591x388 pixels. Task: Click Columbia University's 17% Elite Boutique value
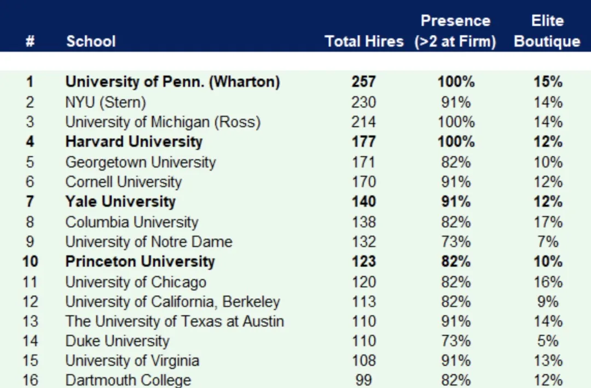pos(548,222)
